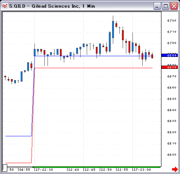Click the small white box at bottom-left corner
This screenshot has height=174, width=180.
point(5,168)
